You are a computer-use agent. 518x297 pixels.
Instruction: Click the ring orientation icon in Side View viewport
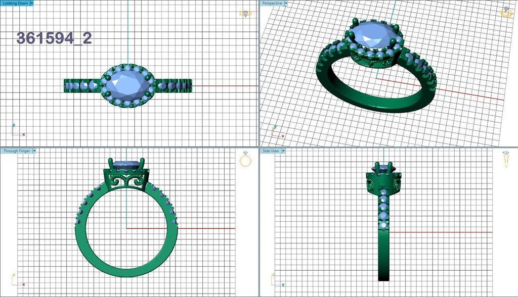(x=506, y=159)
